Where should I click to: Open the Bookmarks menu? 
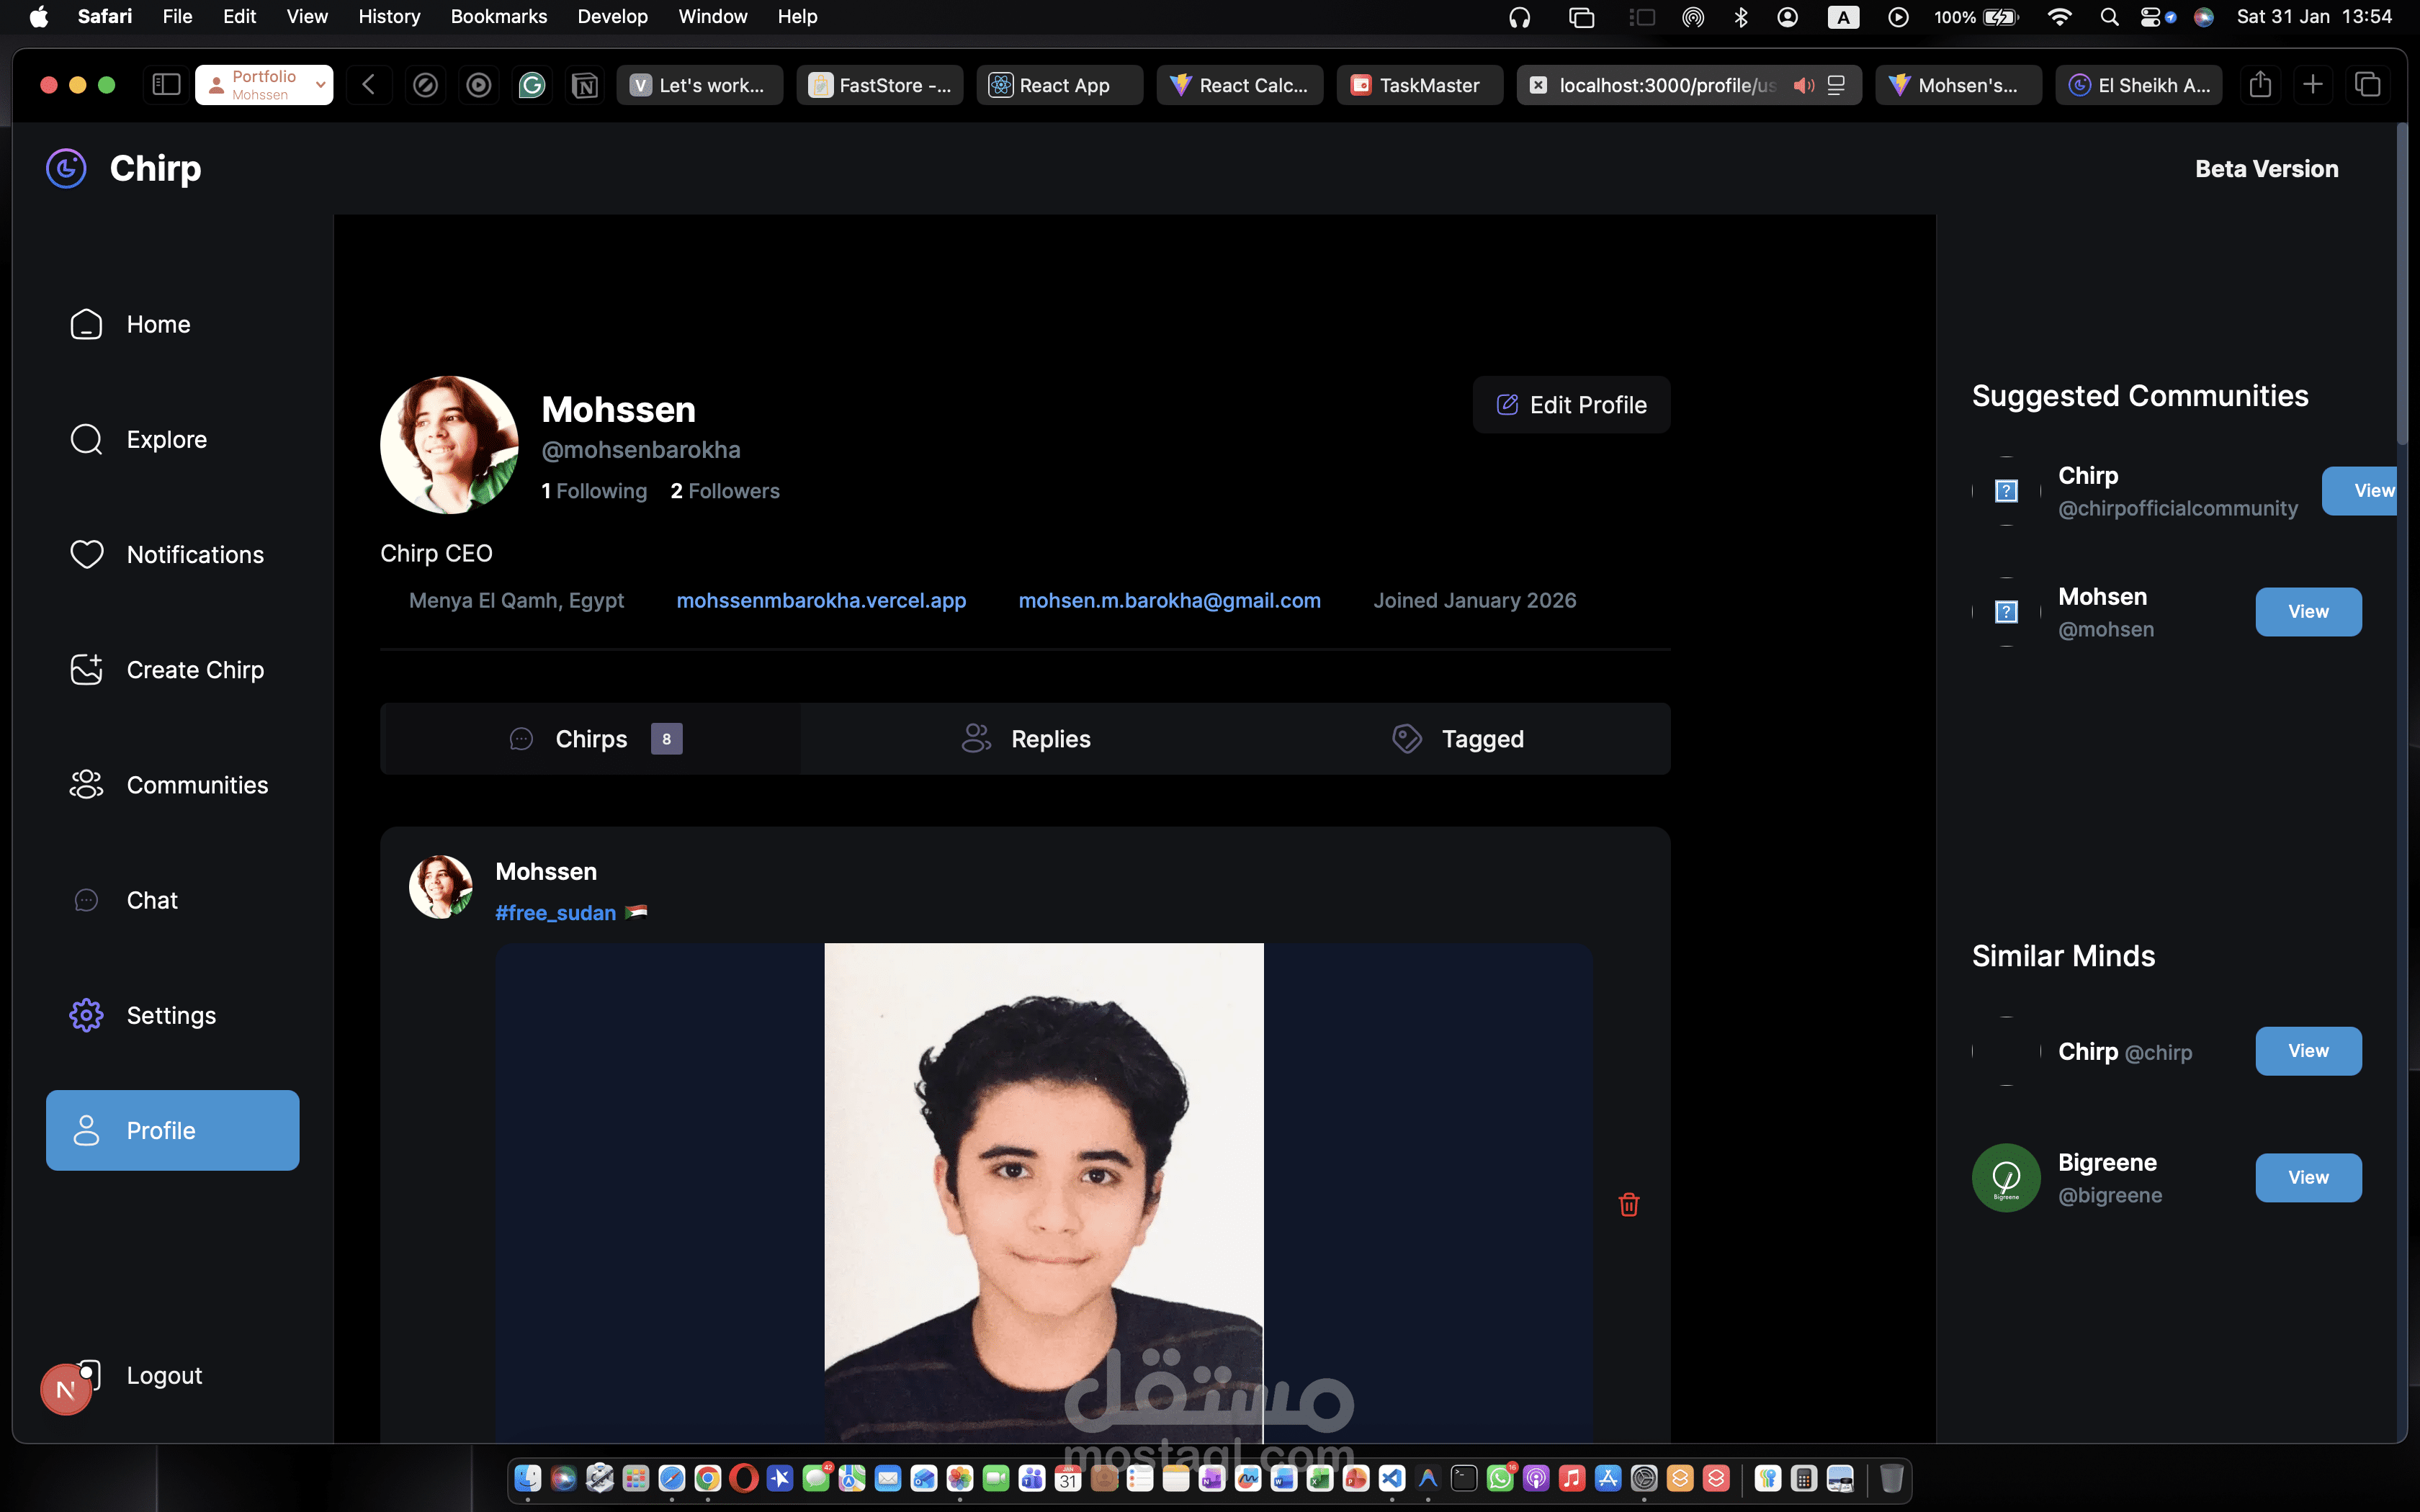(498, 16)
